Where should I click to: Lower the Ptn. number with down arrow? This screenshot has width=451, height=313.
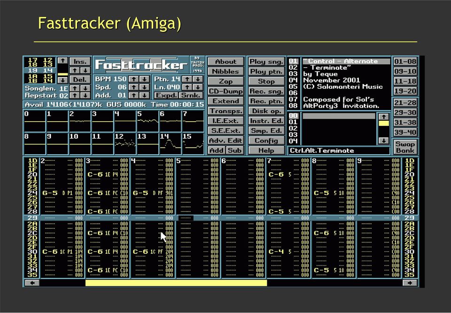pos(198,79)
